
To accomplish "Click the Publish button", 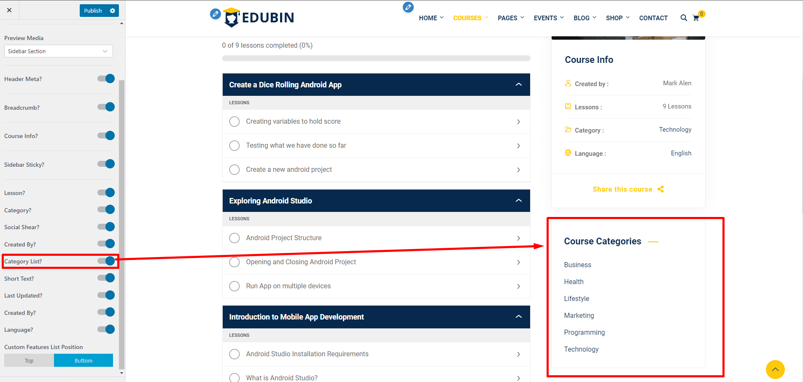I will pos(93,11).
